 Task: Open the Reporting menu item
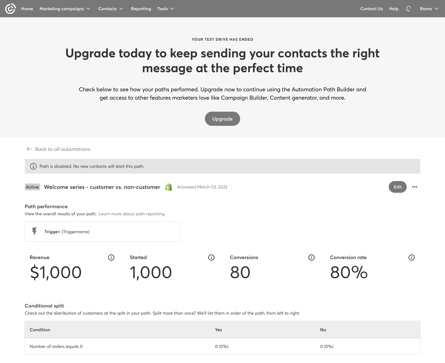tap(141, 9)
